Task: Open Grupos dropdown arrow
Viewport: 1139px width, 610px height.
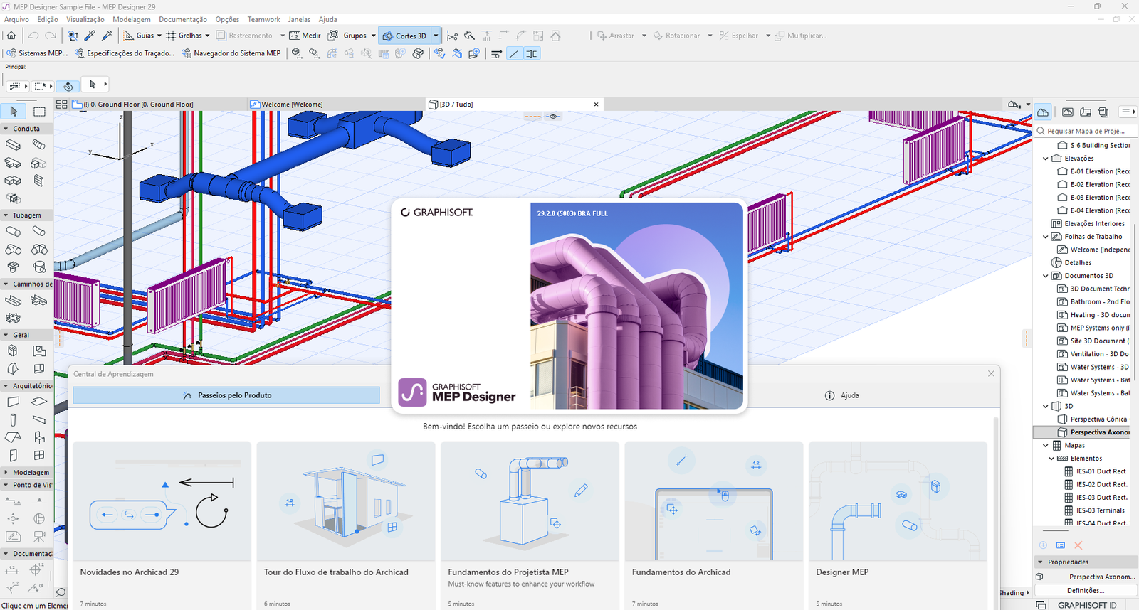Action: click(x=373, y=36)
